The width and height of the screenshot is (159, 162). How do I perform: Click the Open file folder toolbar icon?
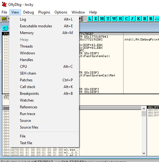coord(4,19)
